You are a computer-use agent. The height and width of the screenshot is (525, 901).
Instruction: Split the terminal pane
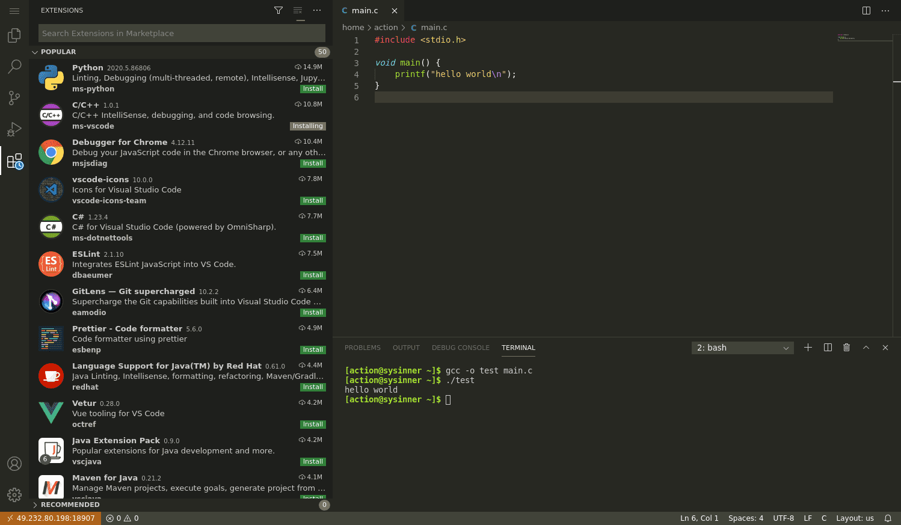pyautogui.click(x=828, y=348)
